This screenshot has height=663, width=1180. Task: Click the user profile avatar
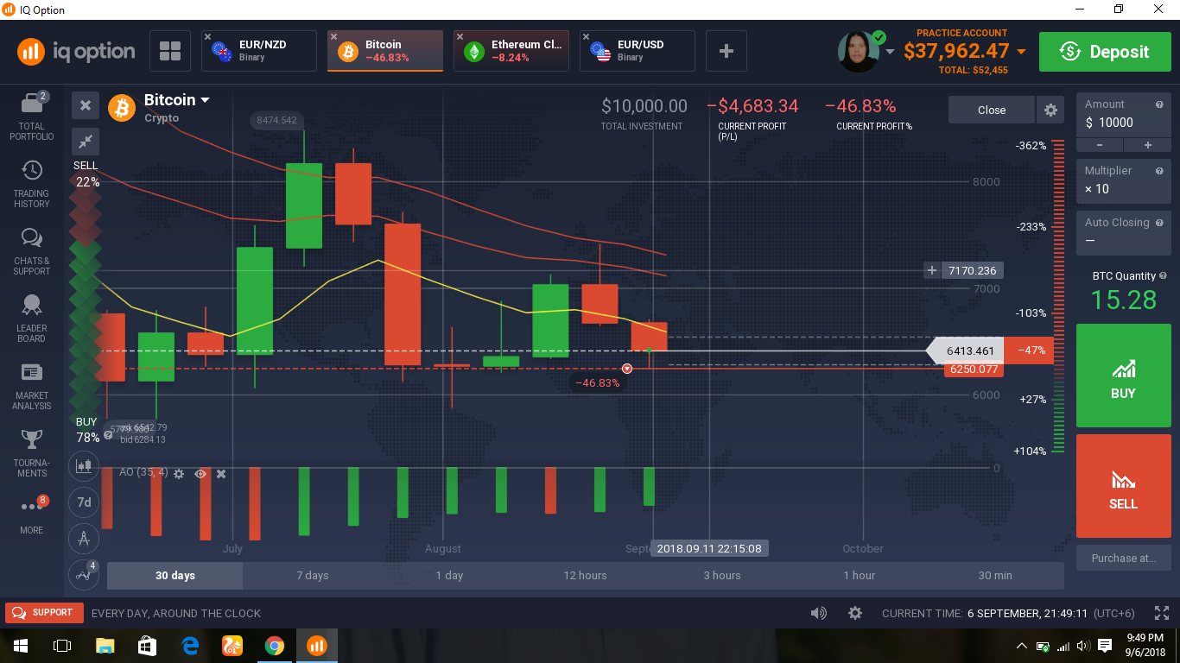[x=860, y=52]
